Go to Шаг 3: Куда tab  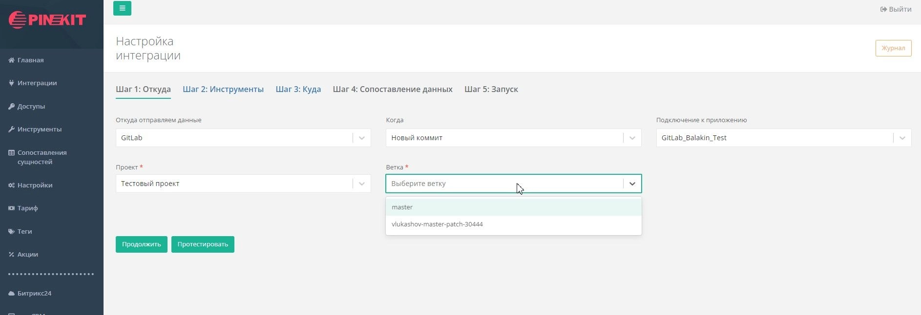(298, 90)
